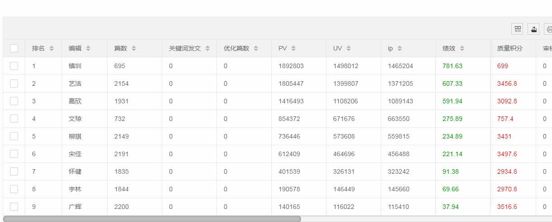
Task: Click PV value 1805447
Action: 291,83
